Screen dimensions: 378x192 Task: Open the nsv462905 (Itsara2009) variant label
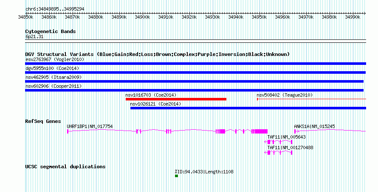pos(54,77)
